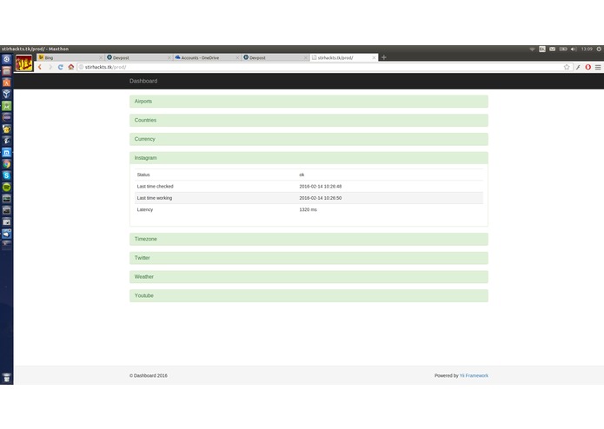Screen dimensions: 604x429
Task: Click the Dashboard navbar brand link
Action: pos(143,81)
